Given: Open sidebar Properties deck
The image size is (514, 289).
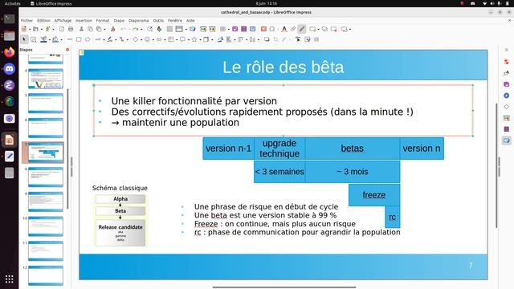Looking at the screenshot, I should pos(507,62).
